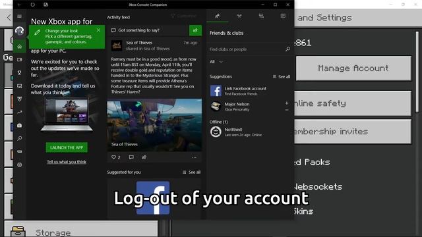The height and width of the screenshot is (237, 422).
Task: Open My games in the Xbox sidebar
Action: click(x=19, y=60)
